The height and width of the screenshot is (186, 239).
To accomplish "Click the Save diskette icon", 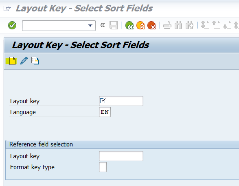I will pyautogui.click(x=114, y=25).
